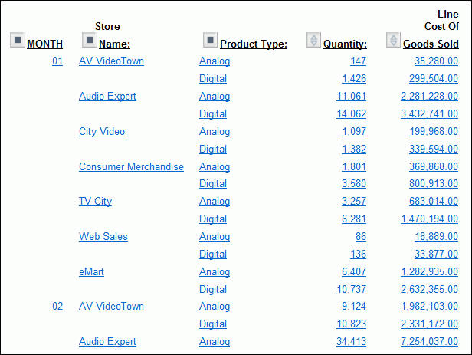Drill into City Video store
Screen dimensions: 472x355
[102, 132]
